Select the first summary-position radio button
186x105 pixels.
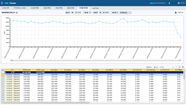[x=155, y=67]
